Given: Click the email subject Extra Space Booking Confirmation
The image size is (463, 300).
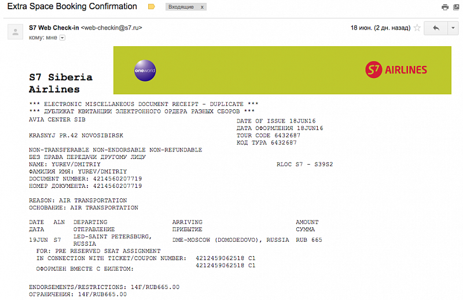Looking at the screenshot, I should [x=72, y=6].
